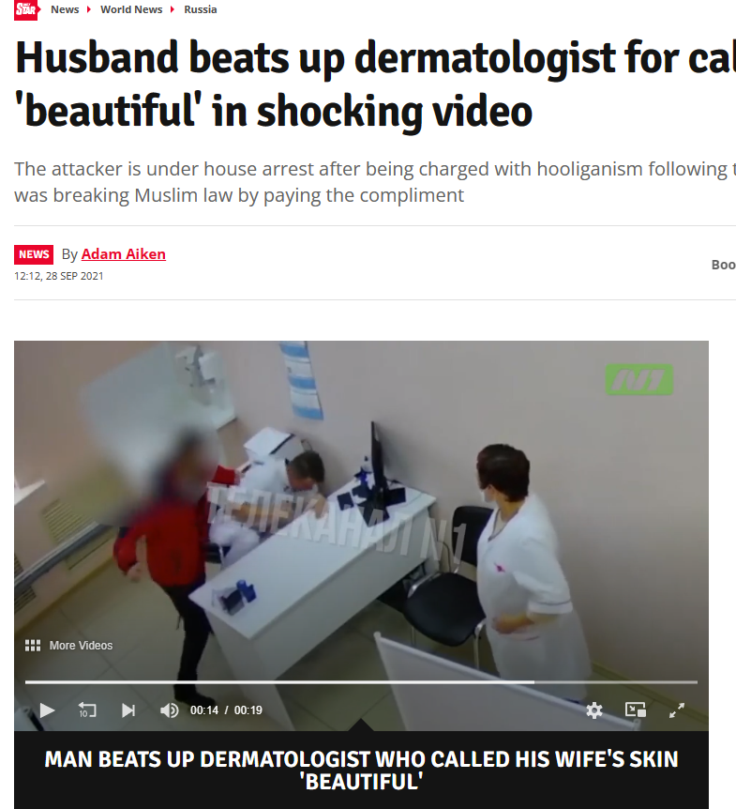
Task: Click the More Videos label
Action: 81,646
